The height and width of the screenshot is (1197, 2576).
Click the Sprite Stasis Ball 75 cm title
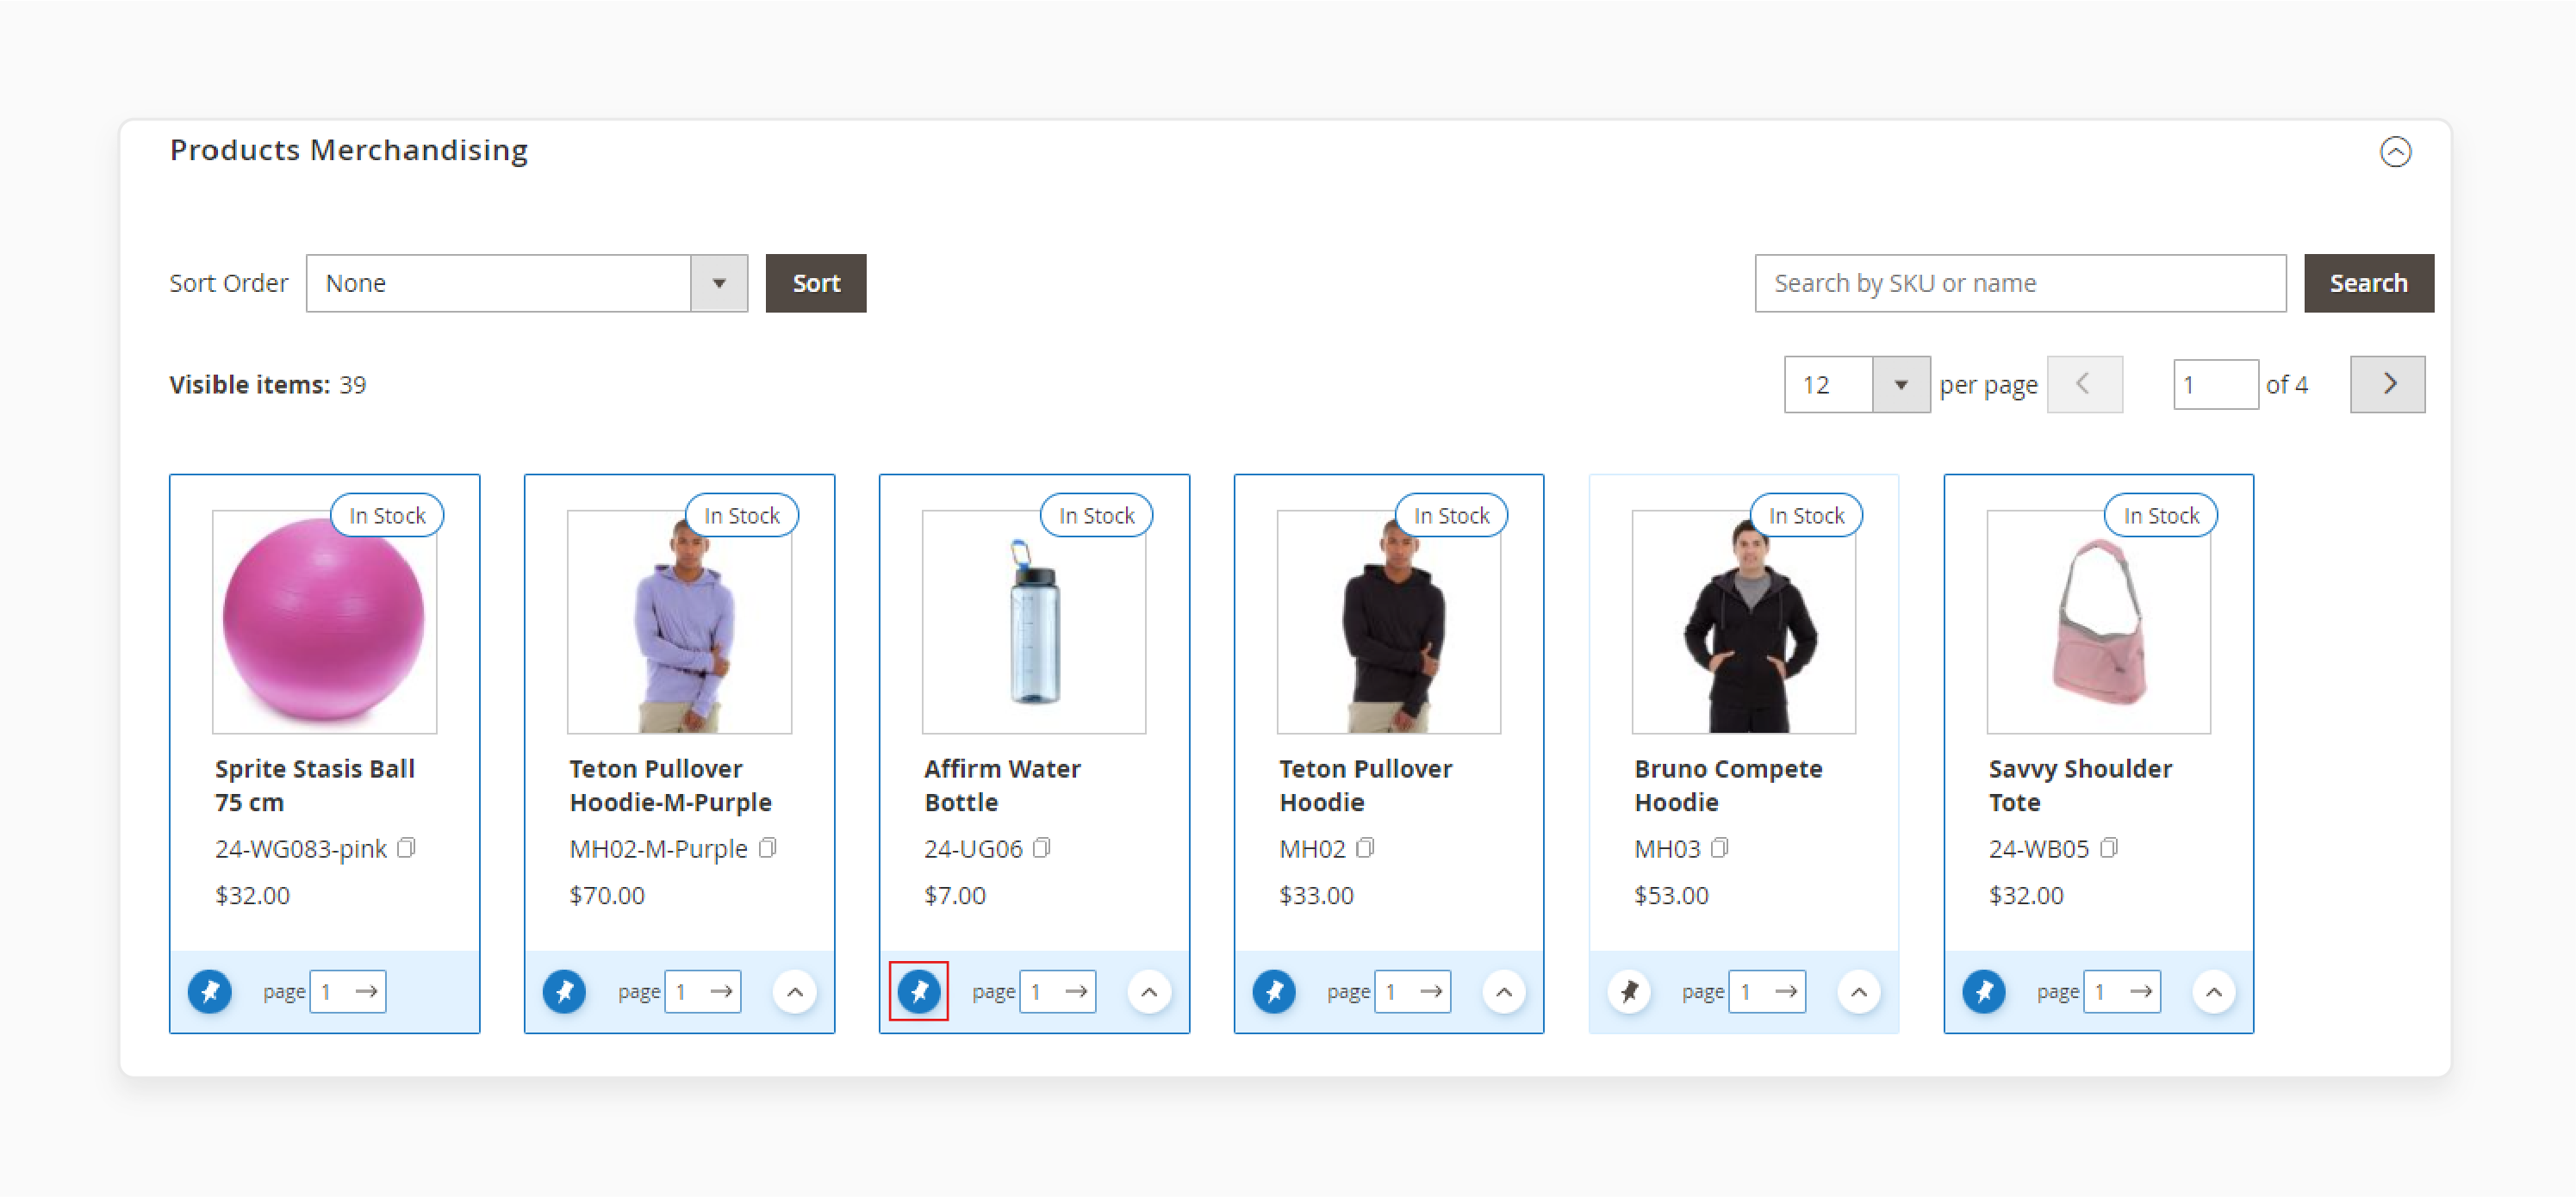point(315,785)
